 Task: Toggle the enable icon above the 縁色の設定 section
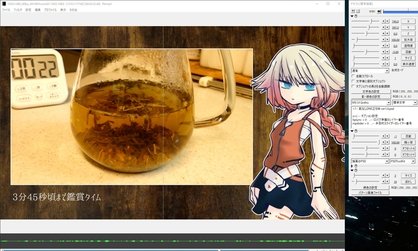tap(356, 170)
